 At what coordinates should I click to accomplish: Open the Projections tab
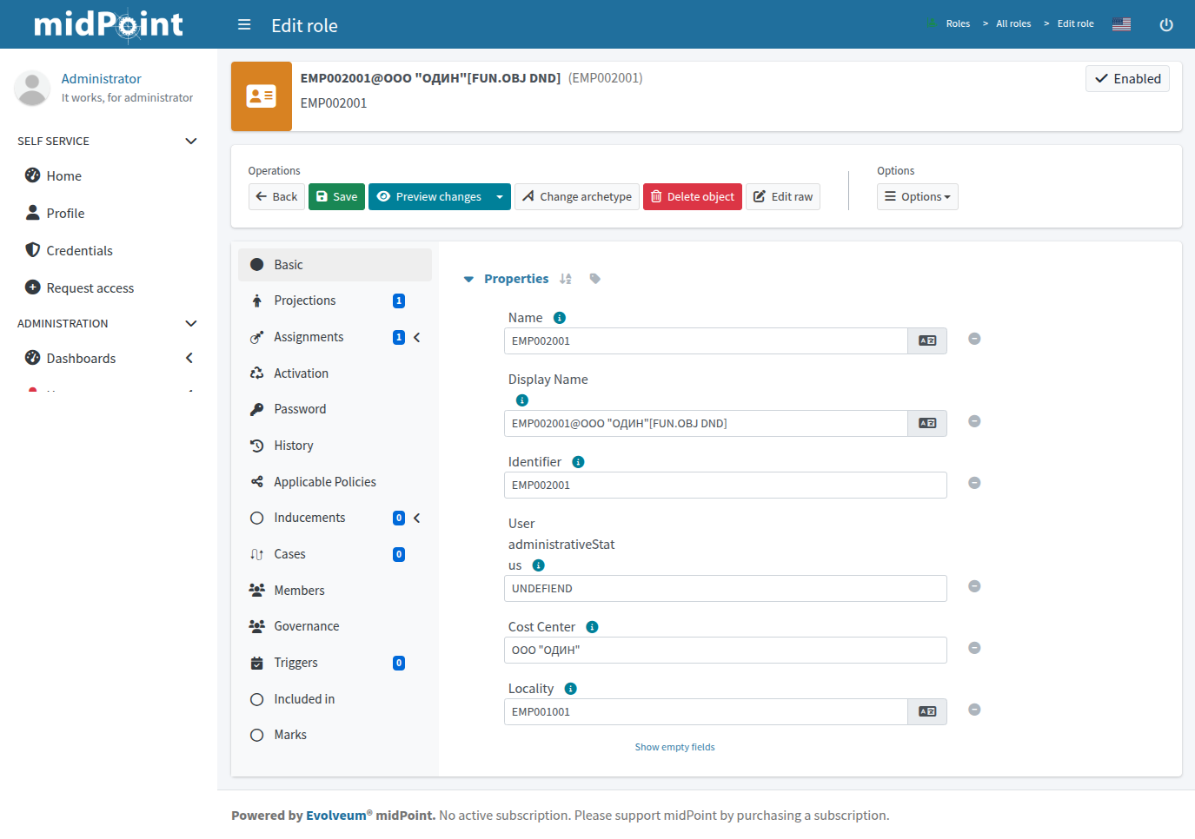click(335, 301)
